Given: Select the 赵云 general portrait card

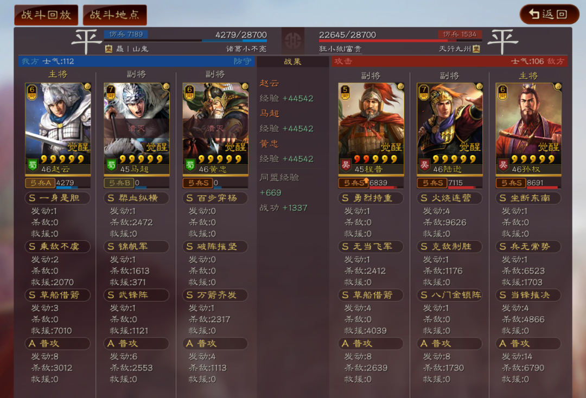Looking at the screenshot, I should 58,129.
